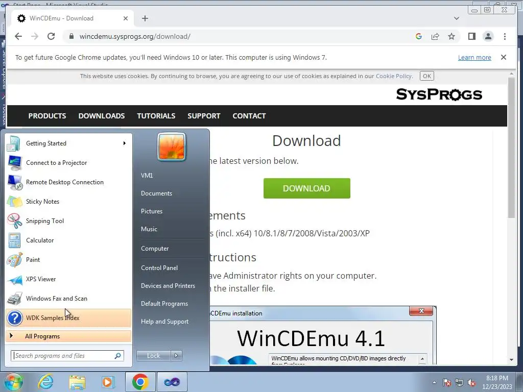The width and height of the screenshot is (523, 392).
Task: Click scroll down arrow of page scrollbar
Action: click(511, 360)
